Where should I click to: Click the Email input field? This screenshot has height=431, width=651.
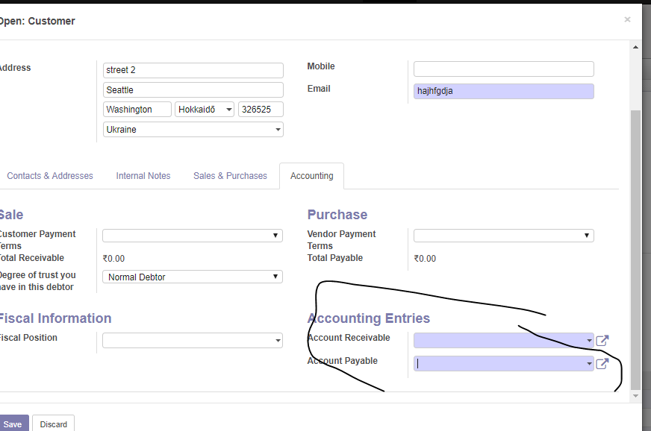[x=504, y=91]
